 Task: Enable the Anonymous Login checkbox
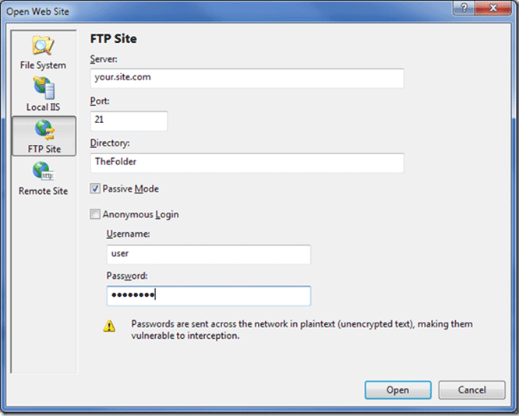[x=95, y=214]
